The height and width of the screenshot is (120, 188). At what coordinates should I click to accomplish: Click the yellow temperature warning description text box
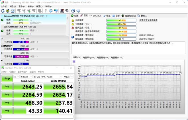(128, 48)
